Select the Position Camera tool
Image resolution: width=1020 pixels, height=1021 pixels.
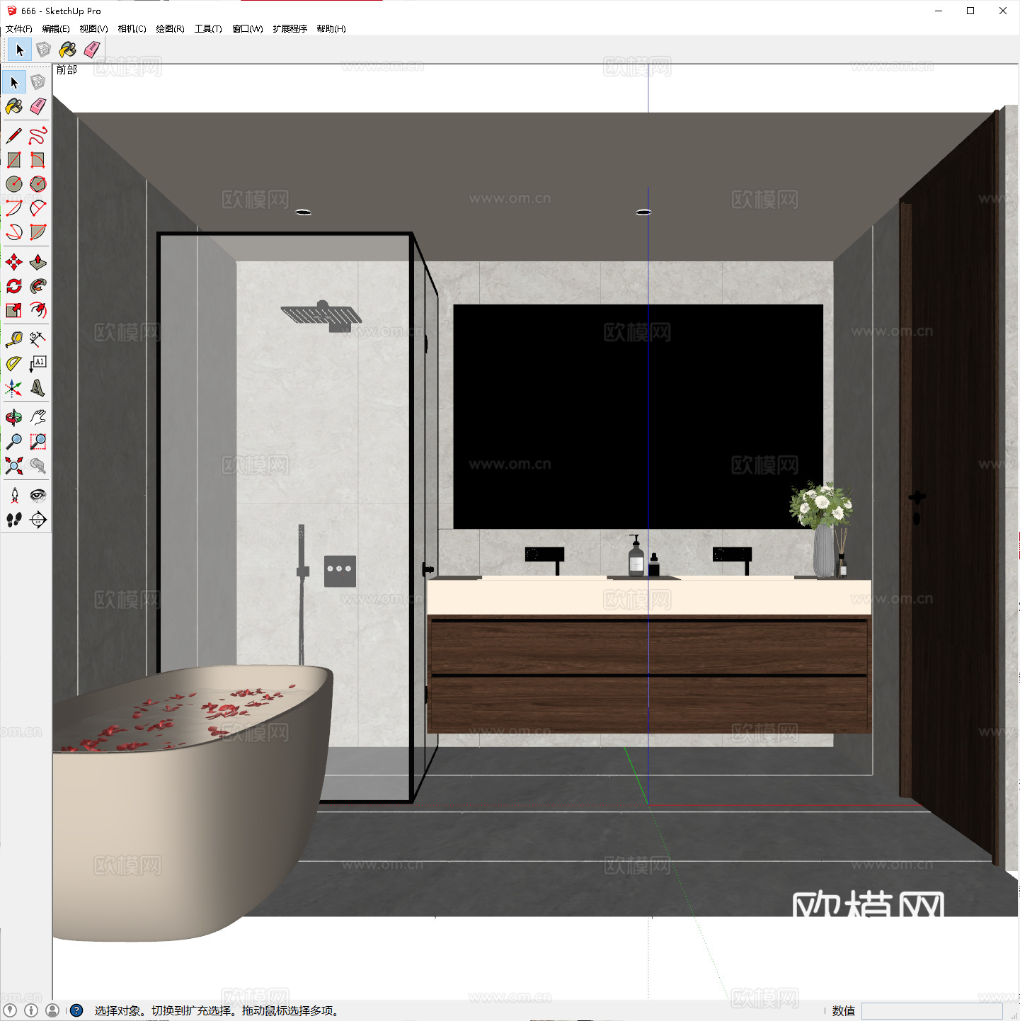(14, 496)
